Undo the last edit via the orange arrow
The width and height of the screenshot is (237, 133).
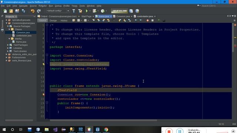coord(33,11)
